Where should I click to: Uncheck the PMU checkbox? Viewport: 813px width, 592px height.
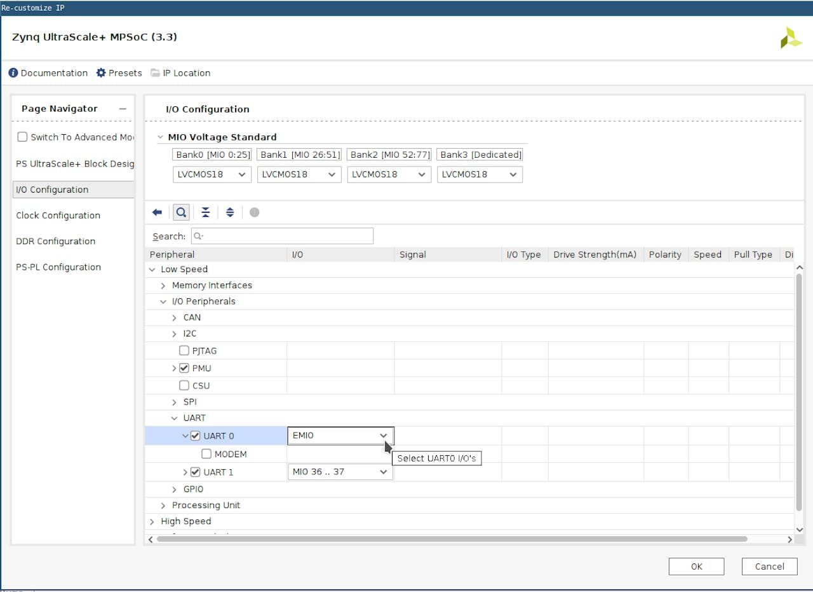click(184, 368)
